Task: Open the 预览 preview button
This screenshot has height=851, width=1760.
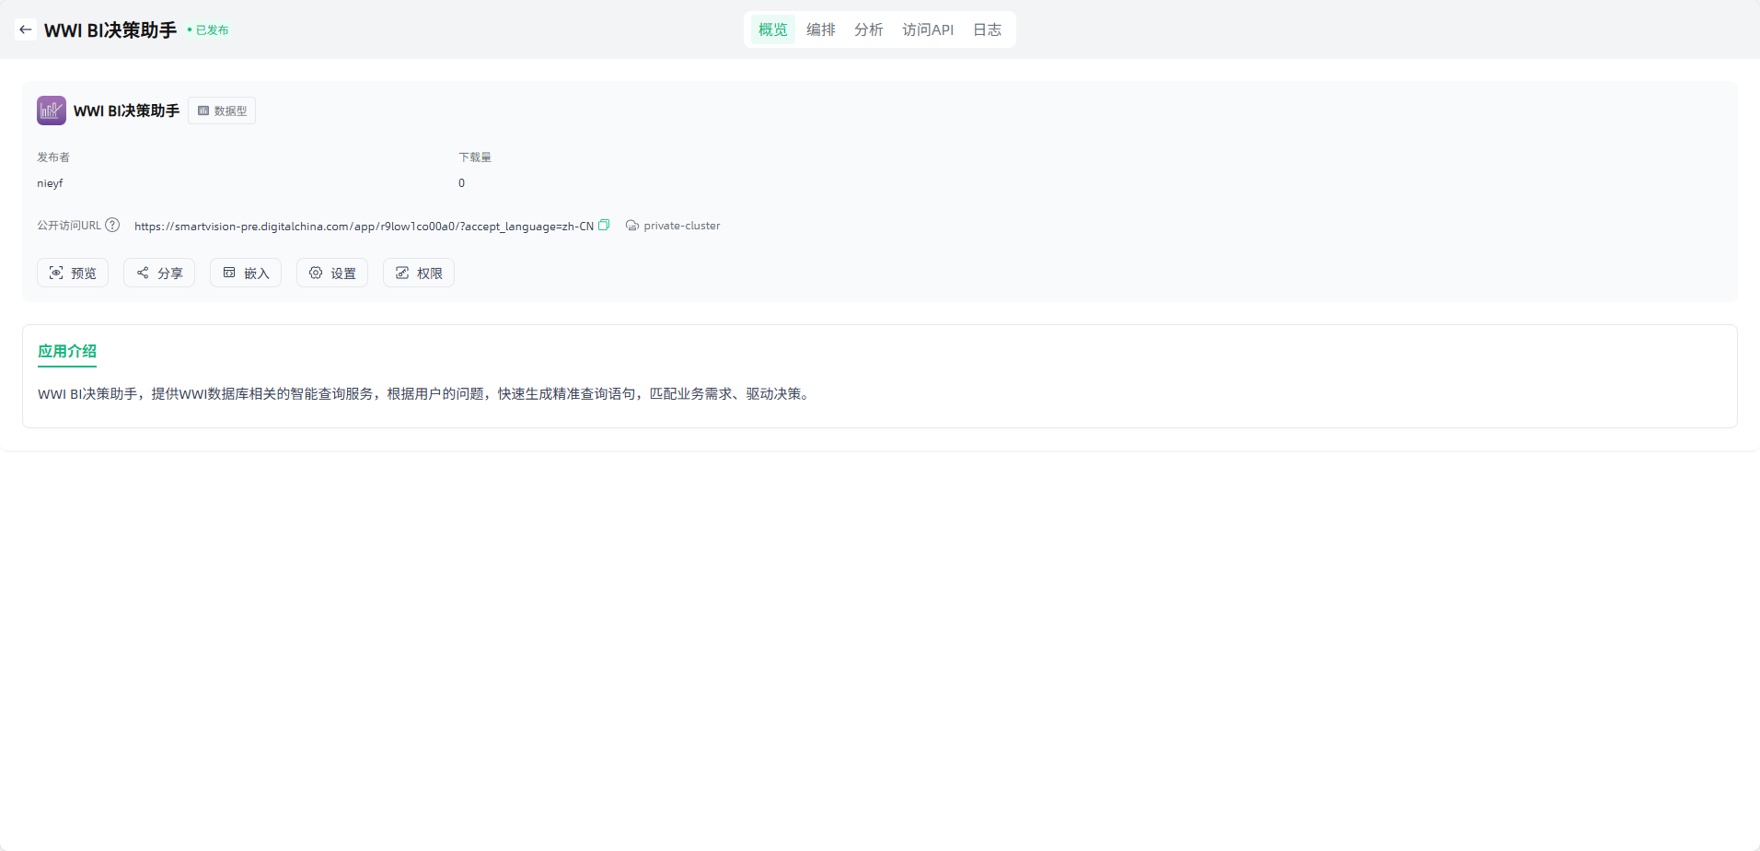Action: pyautogui.click(x=73, y=273)
